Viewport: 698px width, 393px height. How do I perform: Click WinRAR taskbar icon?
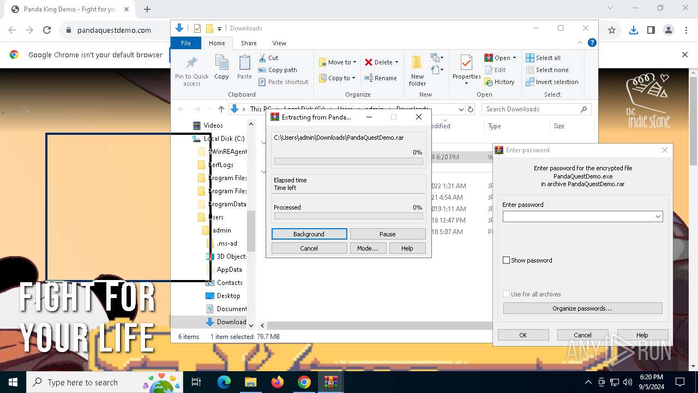[x=331, y=382]
